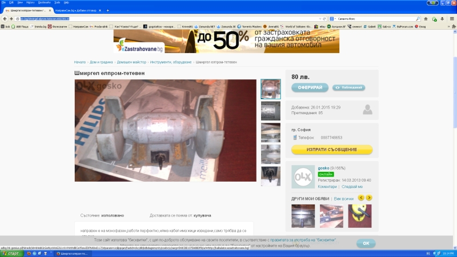Select the second photo thumbnail in the gallery
The height and width of the screenshot is (257, 457).
(270, 111)
